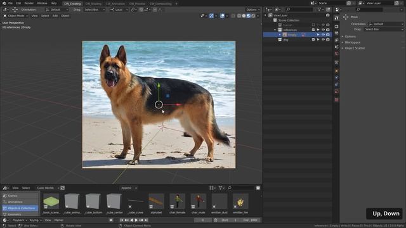406x228 pixels.
Task: Toggle viewport gizmos display
Action: click(x=211, y=16)
